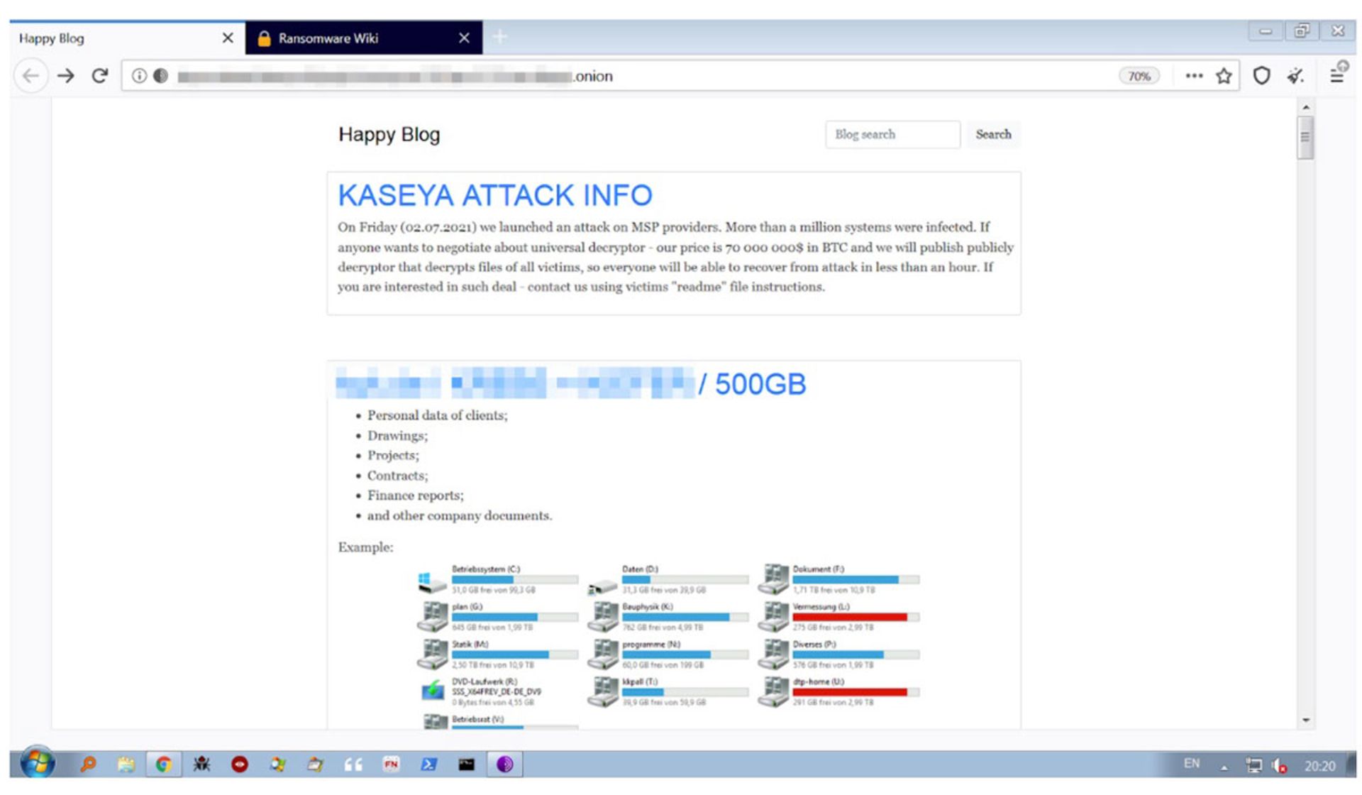
Task: Open site information icon in address bar
Action: (139, 76)
